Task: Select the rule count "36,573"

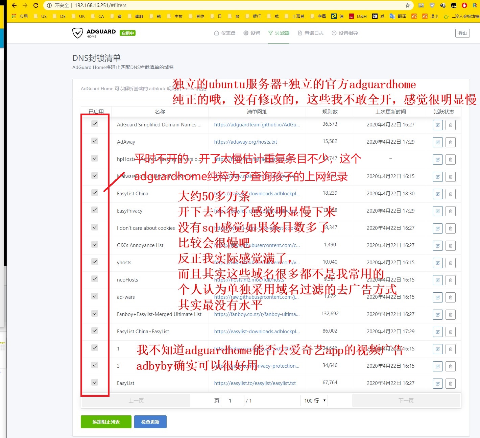Action: [330, 124]
